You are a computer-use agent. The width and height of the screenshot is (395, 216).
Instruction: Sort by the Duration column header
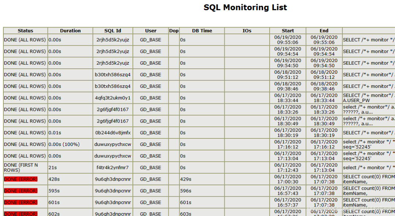coord(70,31)
